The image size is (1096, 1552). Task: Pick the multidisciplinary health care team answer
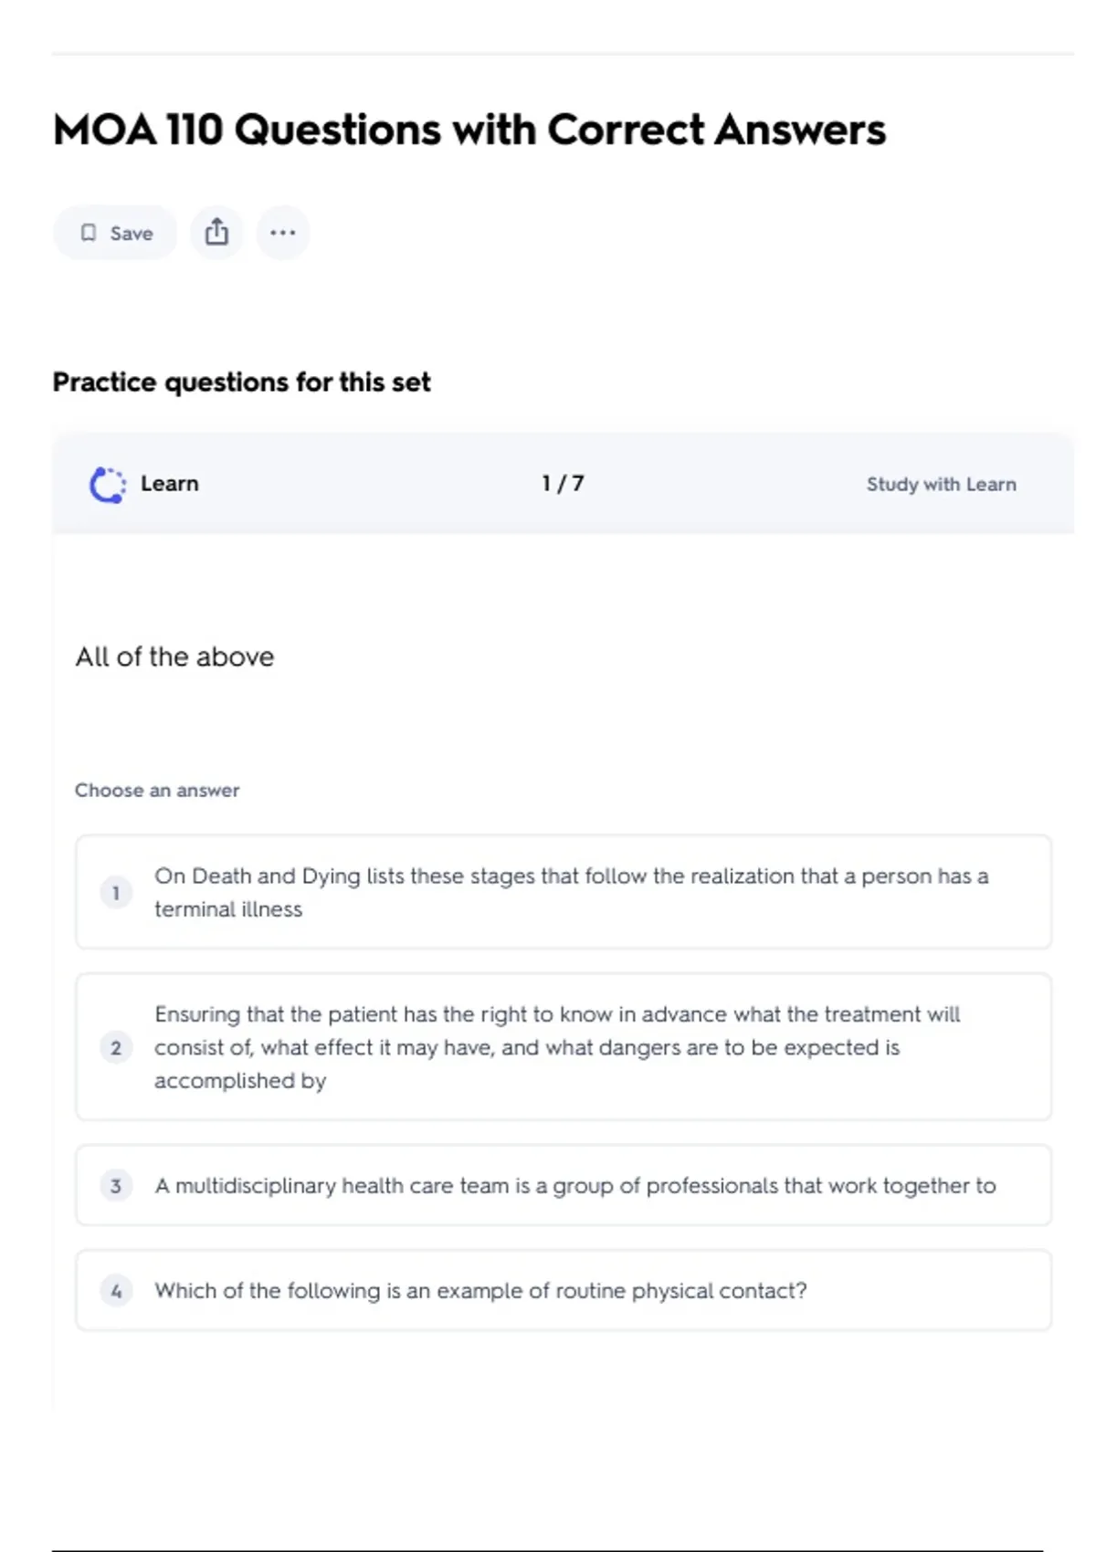tap(574, 1186)
